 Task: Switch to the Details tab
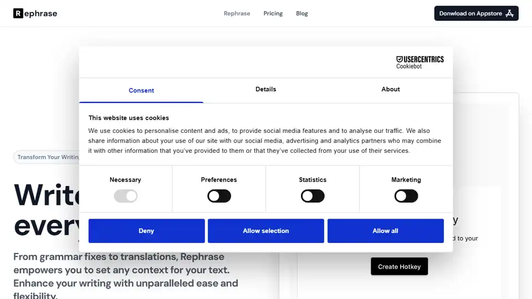click(x=266, y=89)
